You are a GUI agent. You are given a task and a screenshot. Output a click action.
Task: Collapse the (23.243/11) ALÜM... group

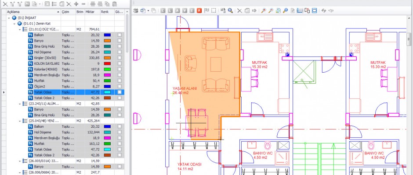click(x=20, y=104)
